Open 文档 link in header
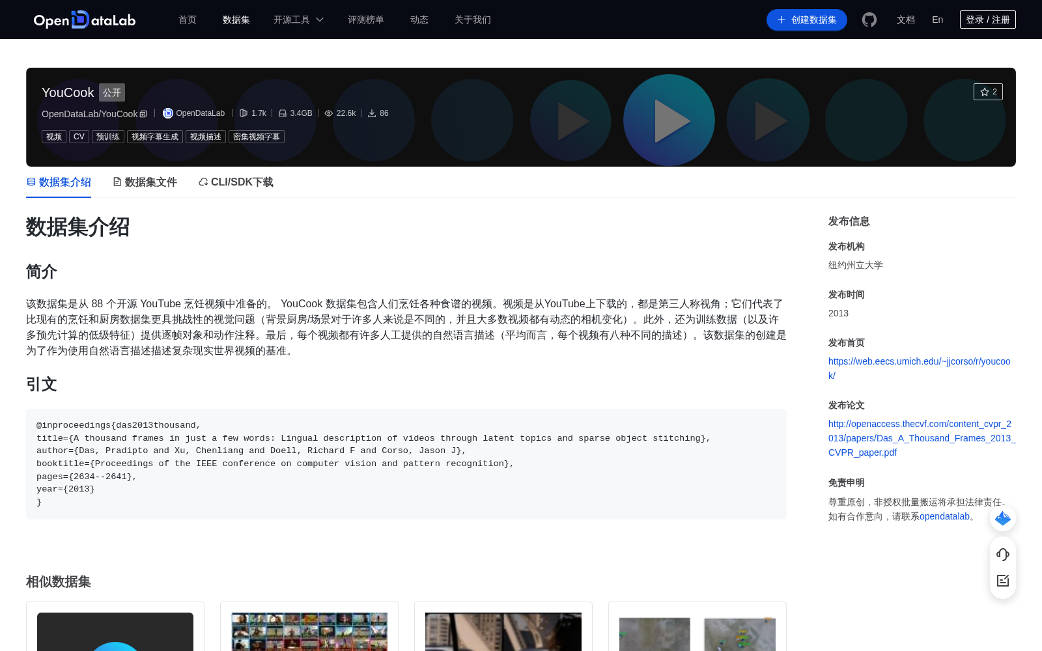The height and width of the screenshot is (651, 1042). click(906, 20)
